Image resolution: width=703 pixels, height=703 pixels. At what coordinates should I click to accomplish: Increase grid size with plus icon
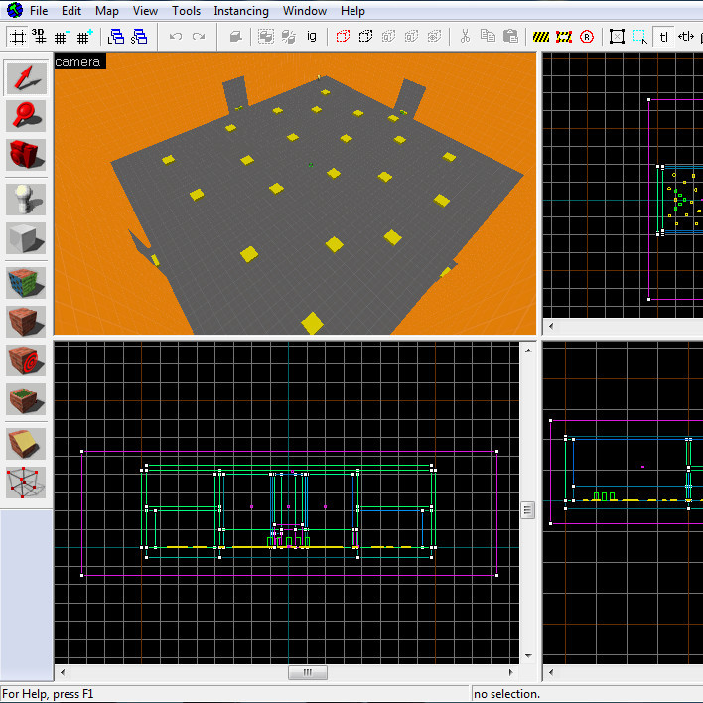point(84,37)
